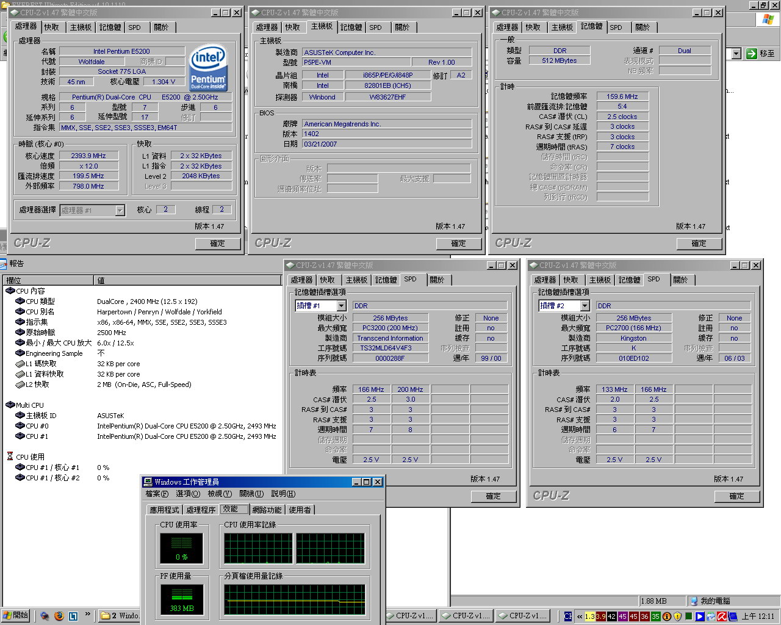Open the 說明(H) menu in Task Manager
This screenshot has height=625, width=781.
[283, 494]
